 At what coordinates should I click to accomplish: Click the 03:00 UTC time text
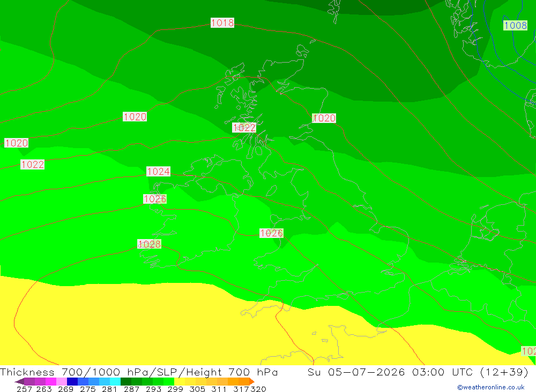(x=442, y=372)
